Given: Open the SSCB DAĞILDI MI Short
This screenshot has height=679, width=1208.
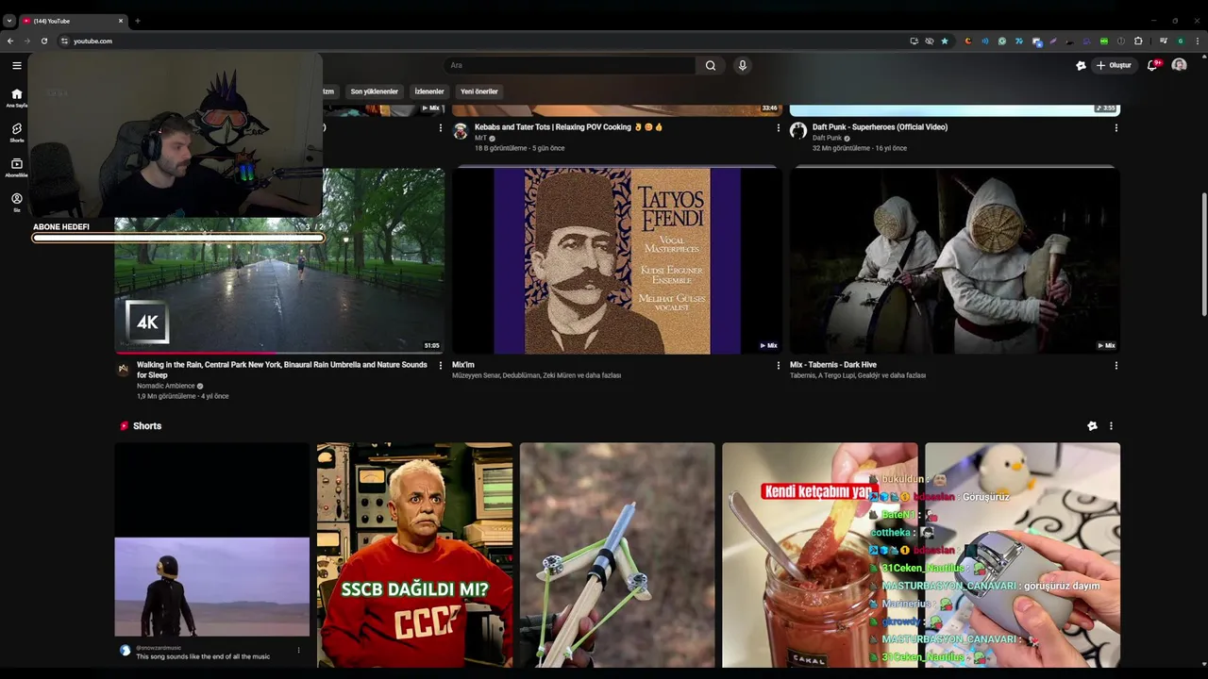Looking at the screenshot, I should click(x=414, y=555).
